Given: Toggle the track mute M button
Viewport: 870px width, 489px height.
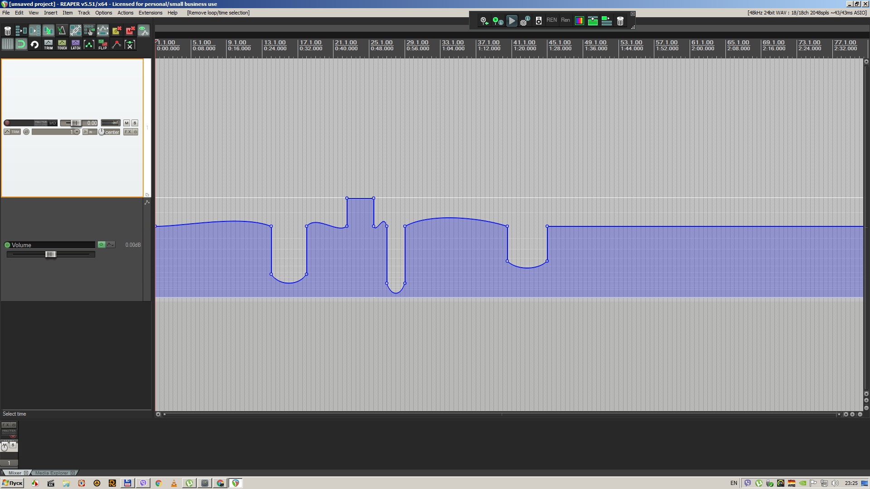Looking at the screenshot, I should pyautogui.click(x=126, y=123).
